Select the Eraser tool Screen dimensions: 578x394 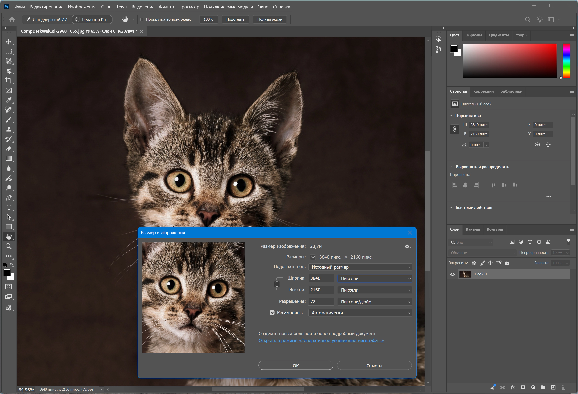[9, 149]
